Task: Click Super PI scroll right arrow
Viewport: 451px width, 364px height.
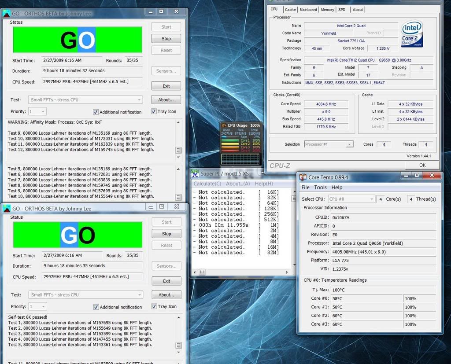Action: click(287, 272)
